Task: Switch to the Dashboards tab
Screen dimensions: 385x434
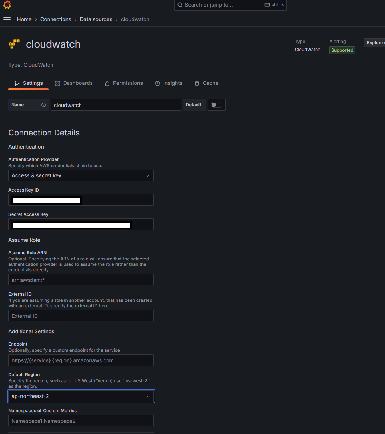Action: click(x=74, y=83)
